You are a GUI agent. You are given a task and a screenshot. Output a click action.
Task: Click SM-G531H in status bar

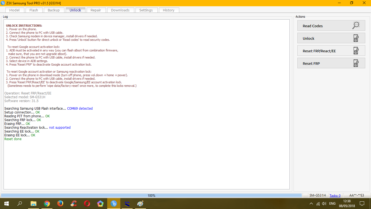tap(318, 195)
